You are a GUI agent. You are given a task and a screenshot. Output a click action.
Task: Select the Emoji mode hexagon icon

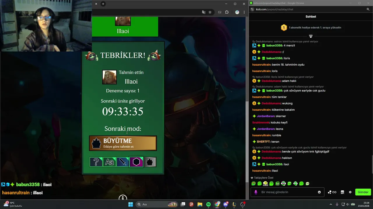point(136,162)
